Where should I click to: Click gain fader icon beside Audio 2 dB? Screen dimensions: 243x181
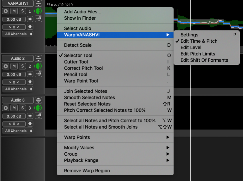[30, 74]
